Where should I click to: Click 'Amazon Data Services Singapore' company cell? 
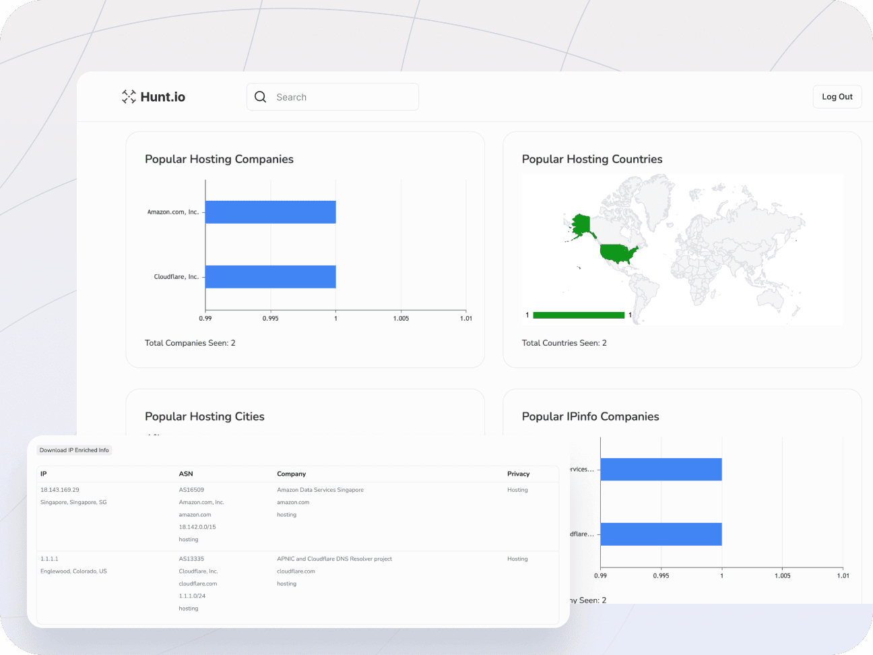[x=321, y=490]
